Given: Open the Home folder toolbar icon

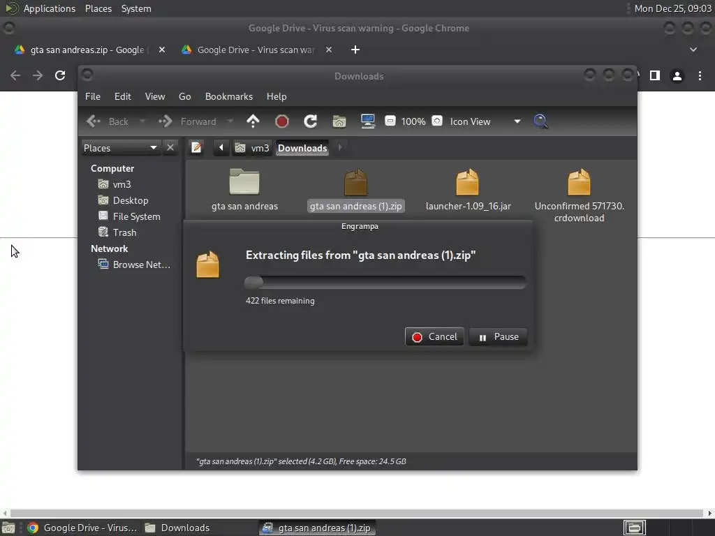Looking at the screenshot, I should tap(339, 121).
